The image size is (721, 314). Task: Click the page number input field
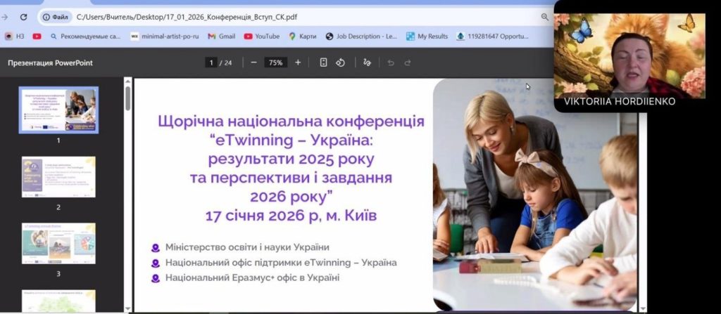211,63
